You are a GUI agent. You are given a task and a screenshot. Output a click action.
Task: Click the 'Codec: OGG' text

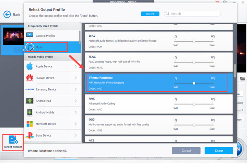click(95, 130)
